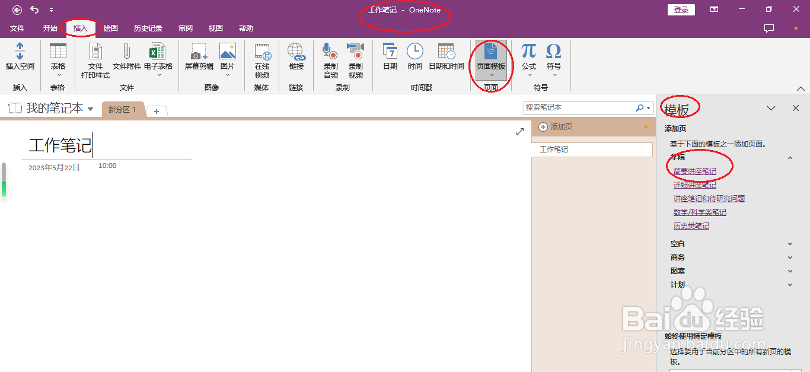Click the page date 2023年5月22日
The width and height of the screenshot is (810, 372).
[x=54, y=168]
